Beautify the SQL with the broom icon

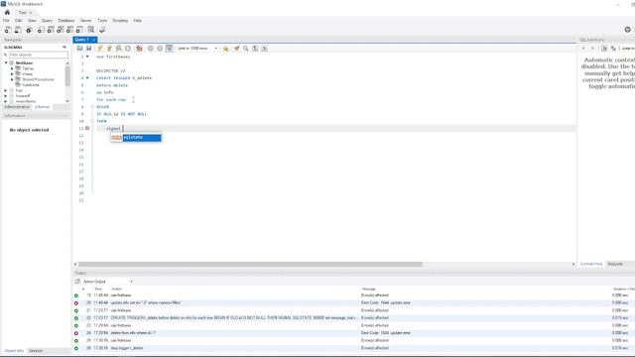tap(236, 49)
